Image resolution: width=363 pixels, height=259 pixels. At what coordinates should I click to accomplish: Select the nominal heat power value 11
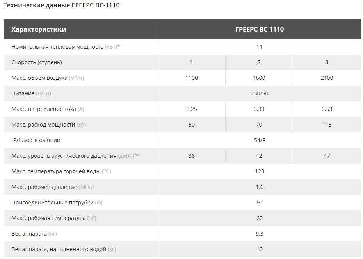260,47
